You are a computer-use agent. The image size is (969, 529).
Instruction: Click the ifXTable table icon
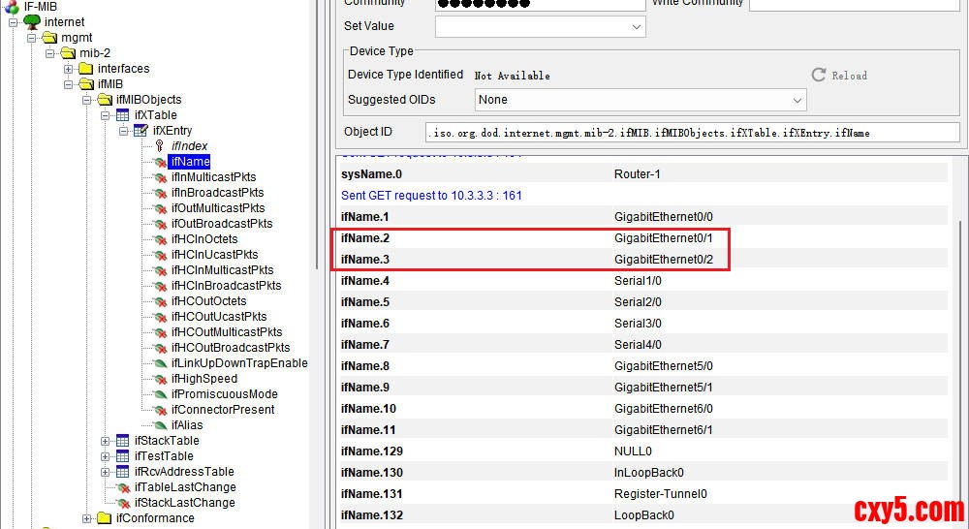coord(122,115)
